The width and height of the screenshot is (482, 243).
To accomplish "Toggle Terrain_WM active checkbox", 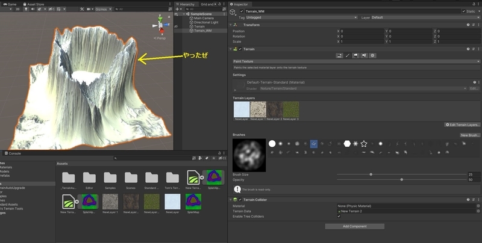I will click(242, 11).
